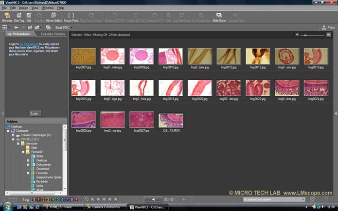Click the multiple-windows icon
This screenshot has width=338, height=211.
pos(48,27)
